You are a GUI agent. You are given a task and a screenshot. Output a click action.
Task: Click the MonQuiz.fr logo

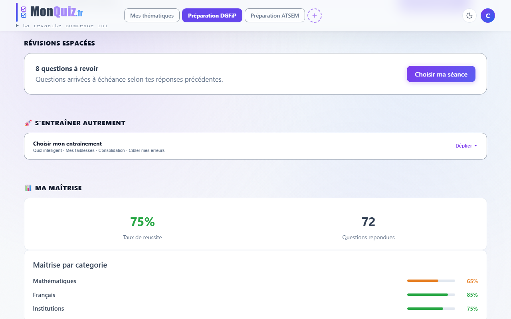[52, 12]
